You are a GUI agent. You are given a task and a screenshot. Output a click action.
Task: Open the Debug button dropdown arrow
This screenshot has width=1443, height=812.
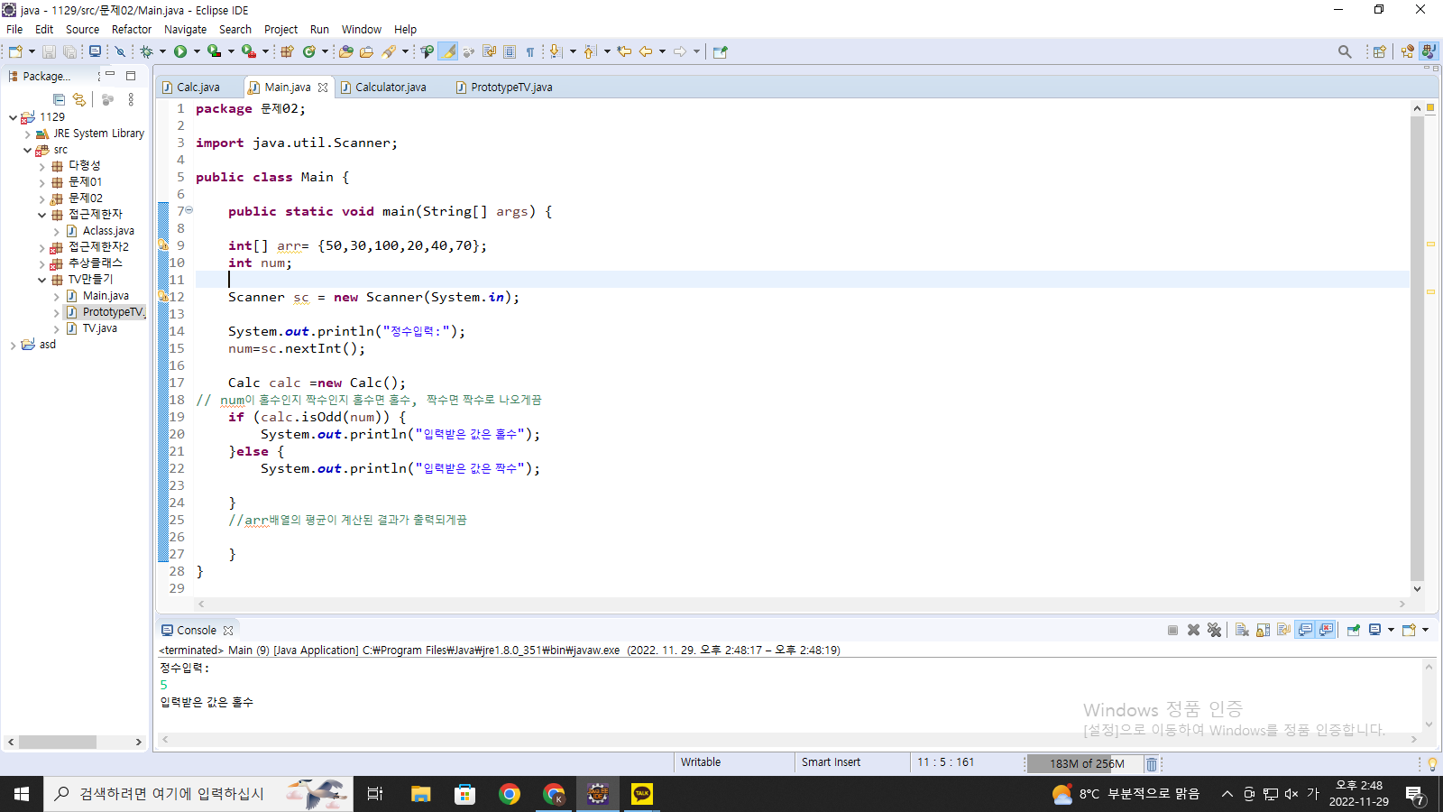coord(162,51)
